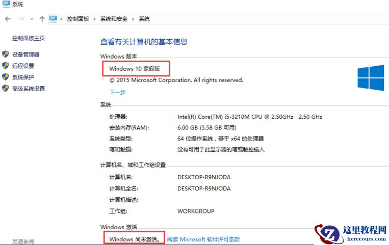Image resolution: width=389 pixels, height=245 pixels.
Task: Click shield icon next to 远程设置
Action: [6, 66]
